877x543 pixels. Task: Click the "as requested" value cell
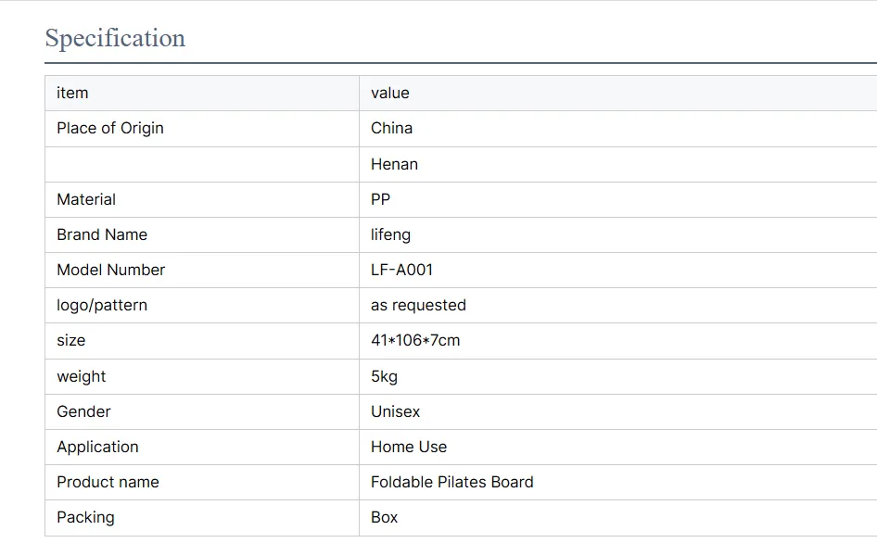click(418, 305)
